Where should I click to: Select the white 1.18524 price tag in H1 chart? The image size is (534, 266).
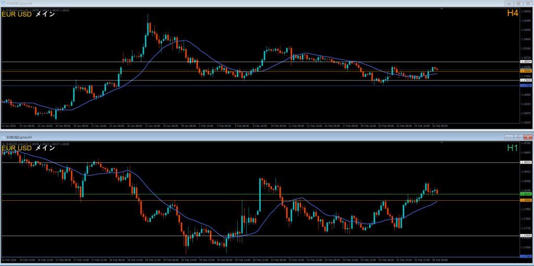(527, 162)
